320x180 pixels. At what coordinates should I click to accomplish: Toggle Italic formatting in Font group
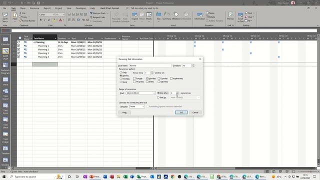click(x=44, y=20)
